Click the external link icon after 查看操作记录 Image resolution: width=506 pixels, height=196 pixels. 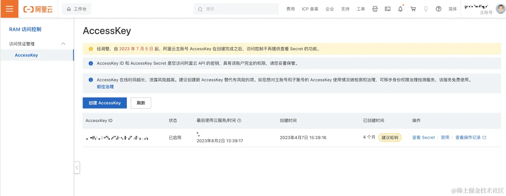[484, 138]
